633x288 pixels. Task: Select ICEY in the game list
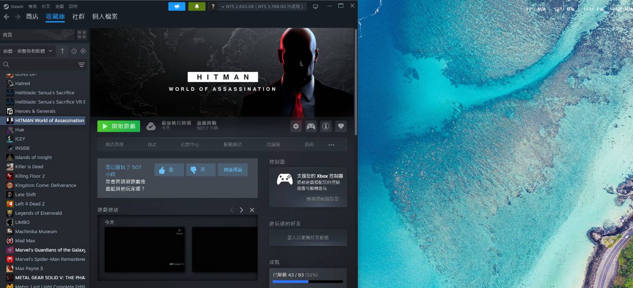click(x=45, y=139)
